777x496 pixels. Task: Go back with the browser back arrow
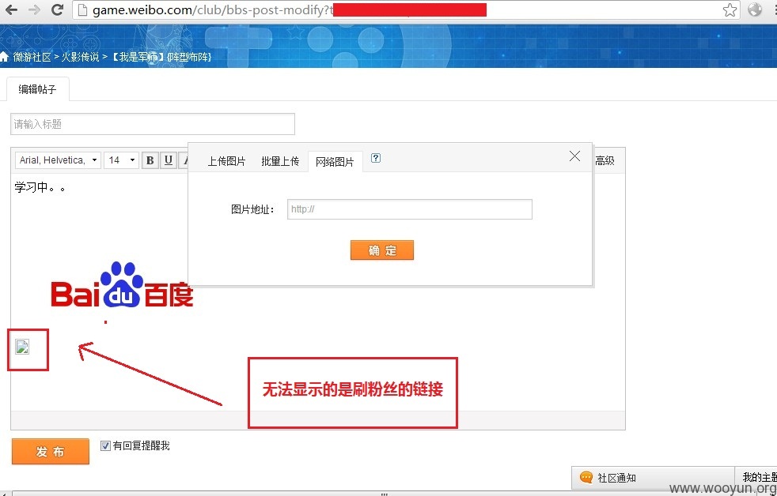click(11, 9)
